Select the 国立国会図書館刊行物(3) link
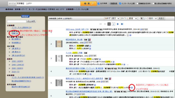The width and height of the screenshot is (175, 98). 21,81
